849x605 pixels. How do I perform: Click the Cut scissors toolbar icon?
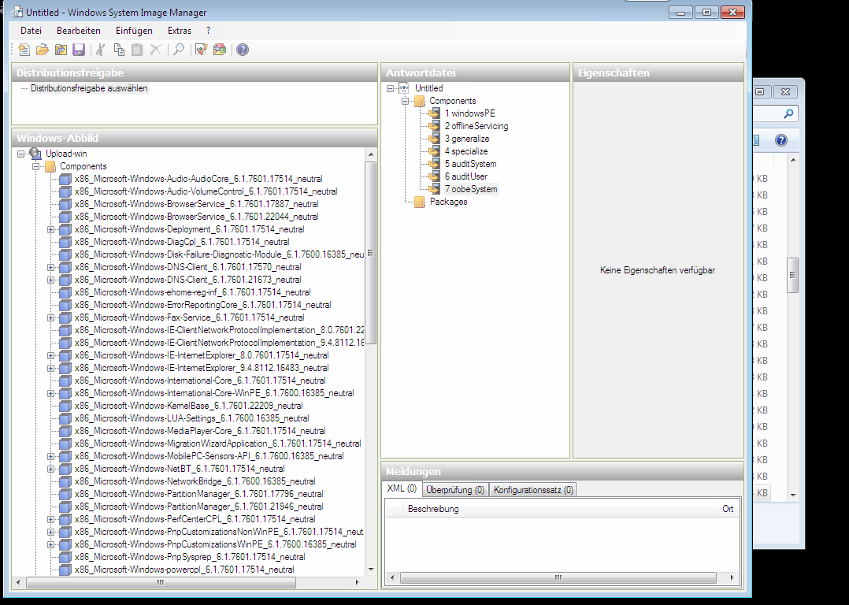coord(100,50)
